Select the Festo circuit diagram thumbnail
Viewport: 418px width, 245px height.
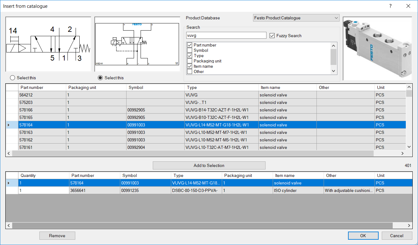(137, 44)
